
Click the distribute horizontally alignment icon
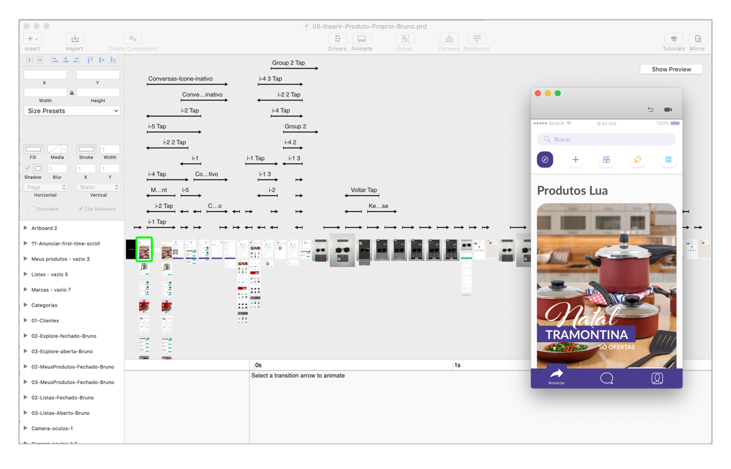(x=30, y=60)
